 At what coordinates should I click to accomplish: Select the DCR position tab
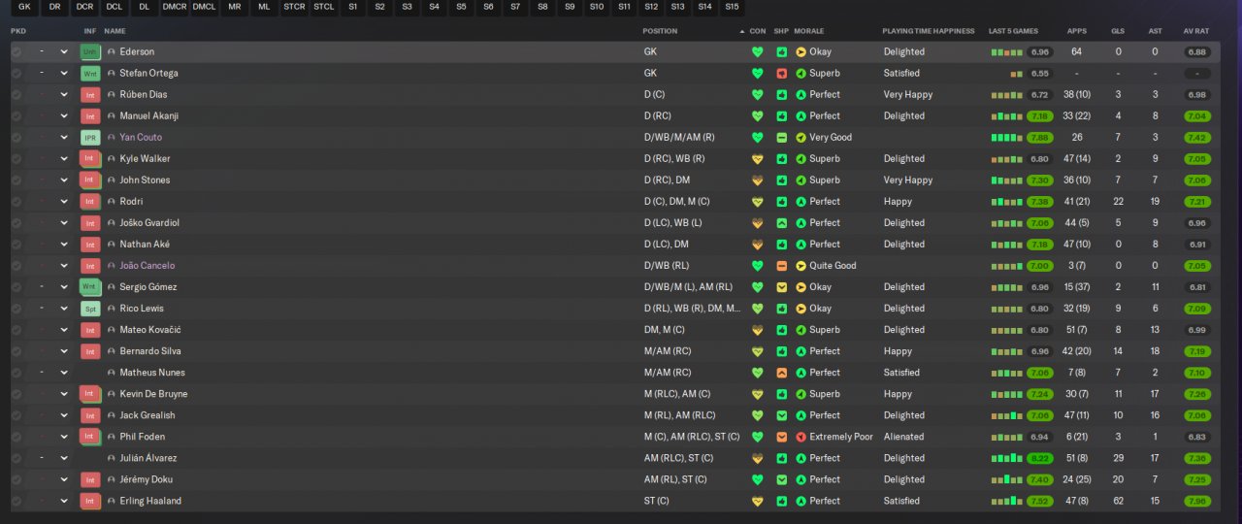tap(85, 7)
